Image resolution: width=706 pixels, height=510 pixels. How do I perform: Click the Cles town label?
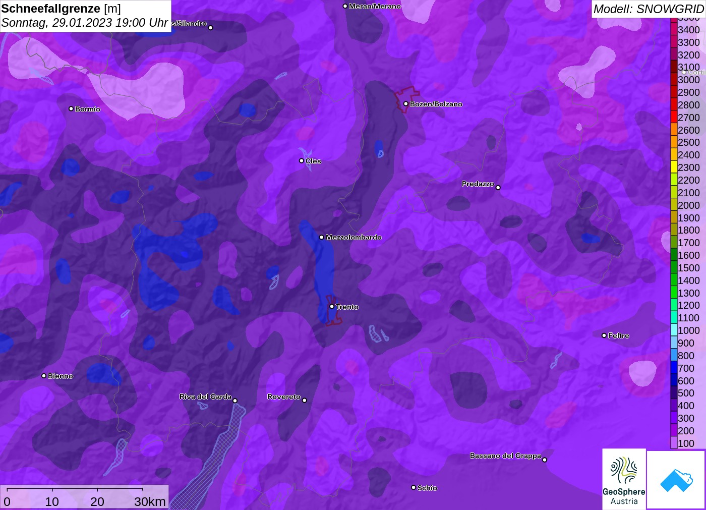(x=313, y=161)
